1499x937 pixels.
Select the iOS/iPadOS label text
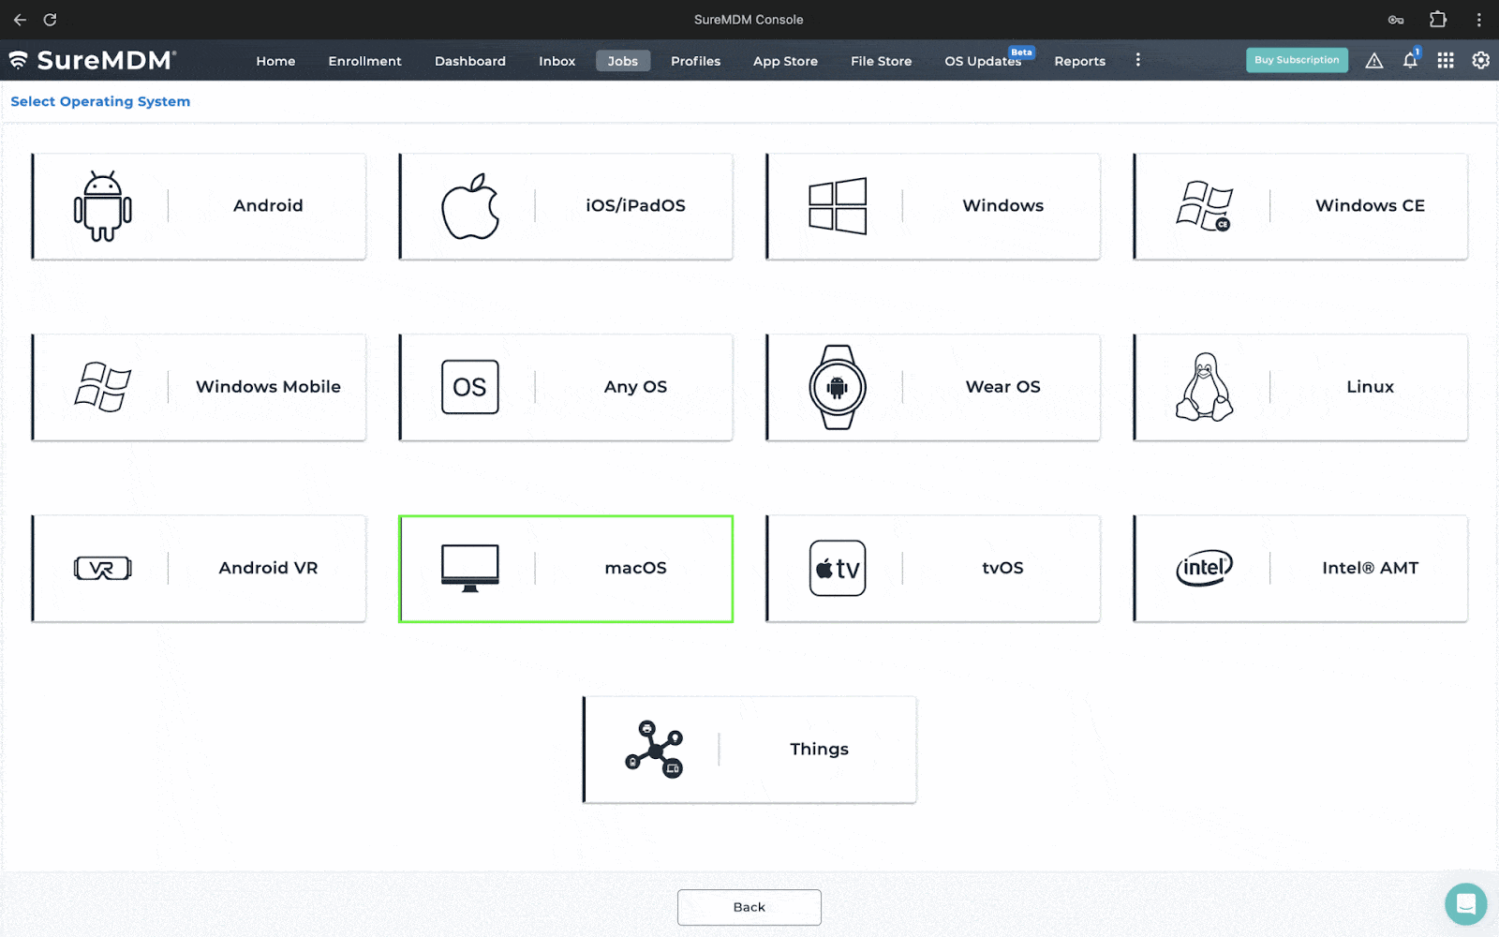pos(635,205)
